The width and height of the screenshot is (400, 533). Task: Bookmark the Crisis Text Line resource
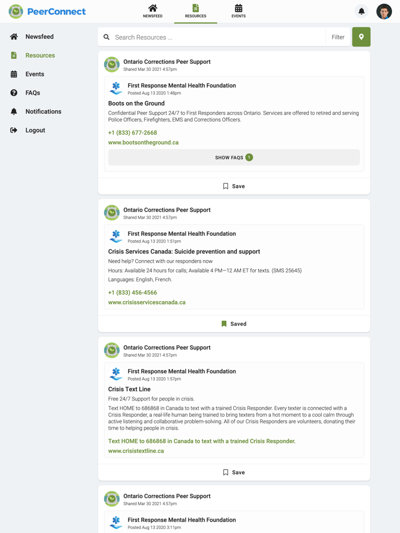coord(233,472)
